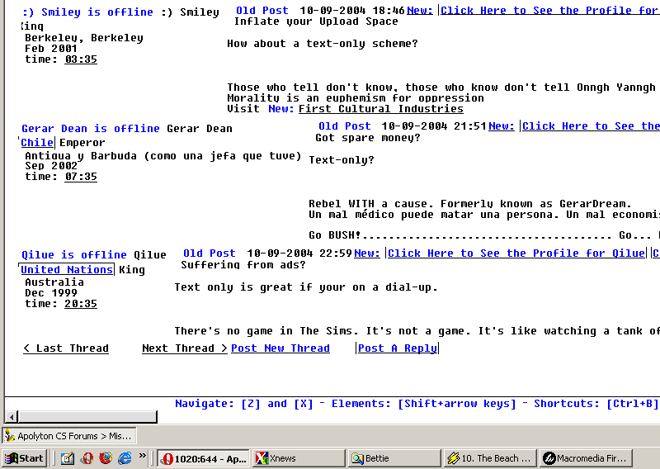The width and height of the screenshot is (660, 469).
Task: Launch Internet Explorer from Quick Launch
Action: 125,458
